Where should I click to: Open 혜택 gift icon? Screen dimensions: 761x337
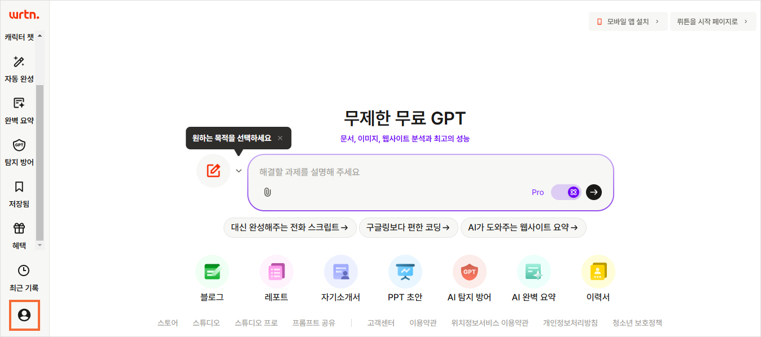pyautogui.click(x=19, y=228)
